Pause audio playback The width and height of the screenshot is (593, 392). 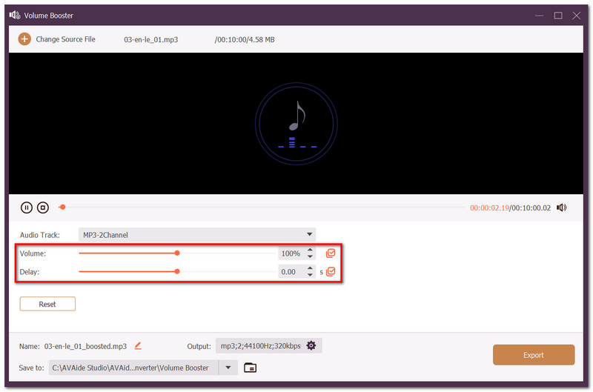(27, 207)
